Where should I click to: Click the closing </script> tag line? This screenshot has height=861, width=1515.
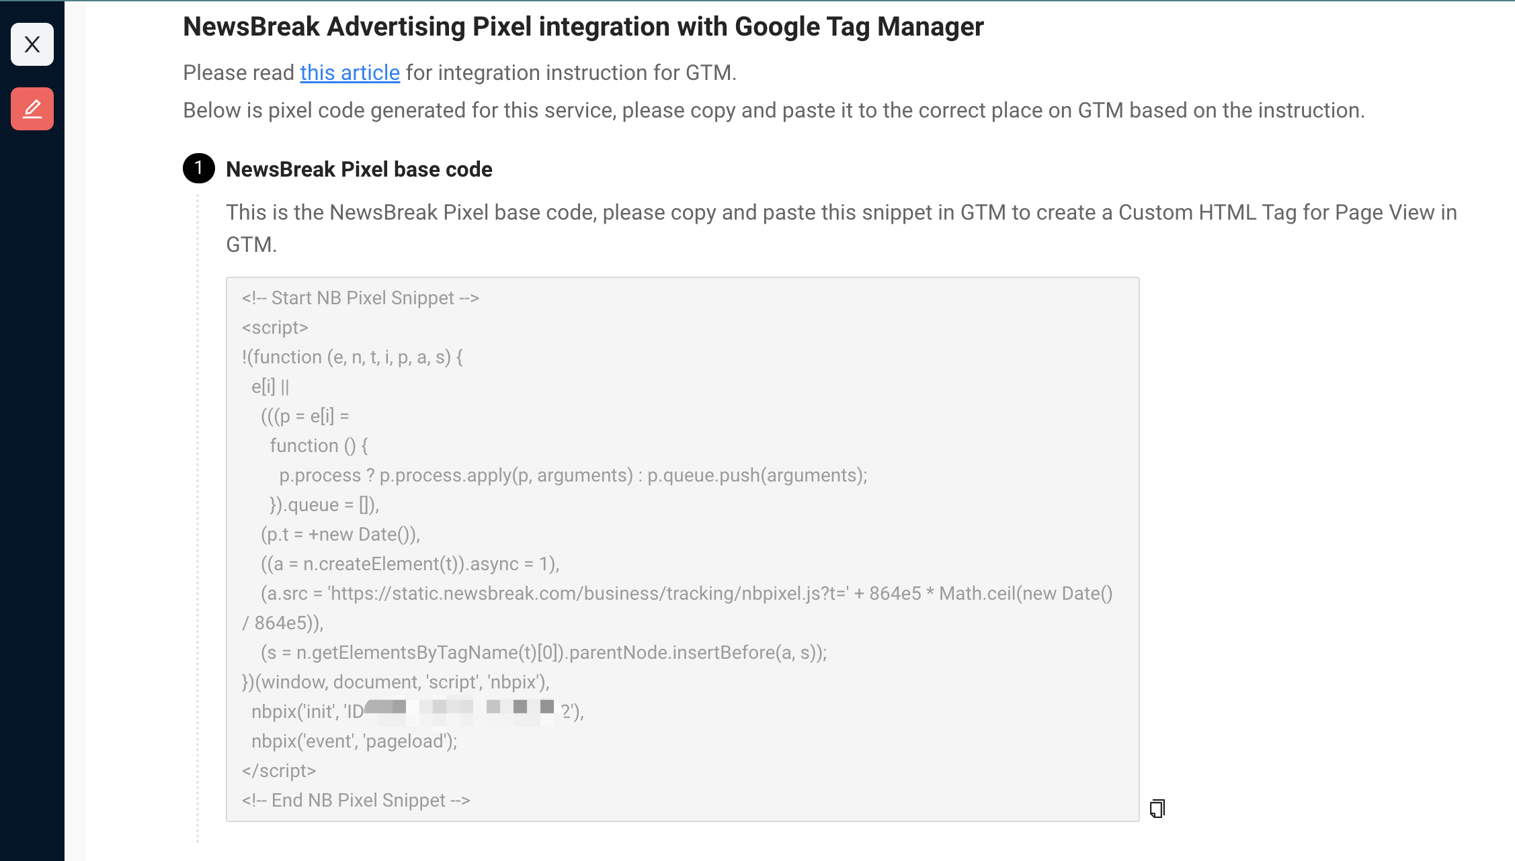[x=279, y=771]
